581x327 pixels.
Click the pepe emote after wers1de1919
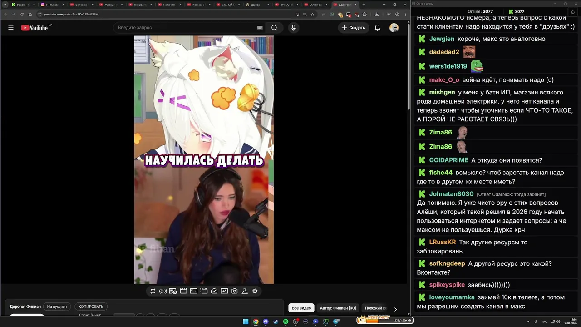pos(477,66)
